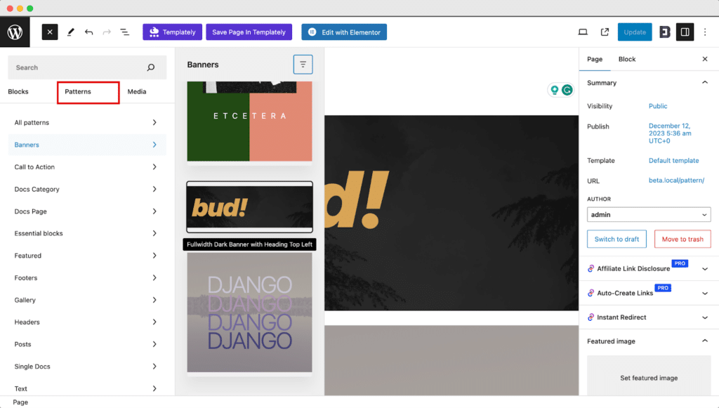Open Visibility settings via Public link
This screenshot has height=408, width=719.
(657, 105)
